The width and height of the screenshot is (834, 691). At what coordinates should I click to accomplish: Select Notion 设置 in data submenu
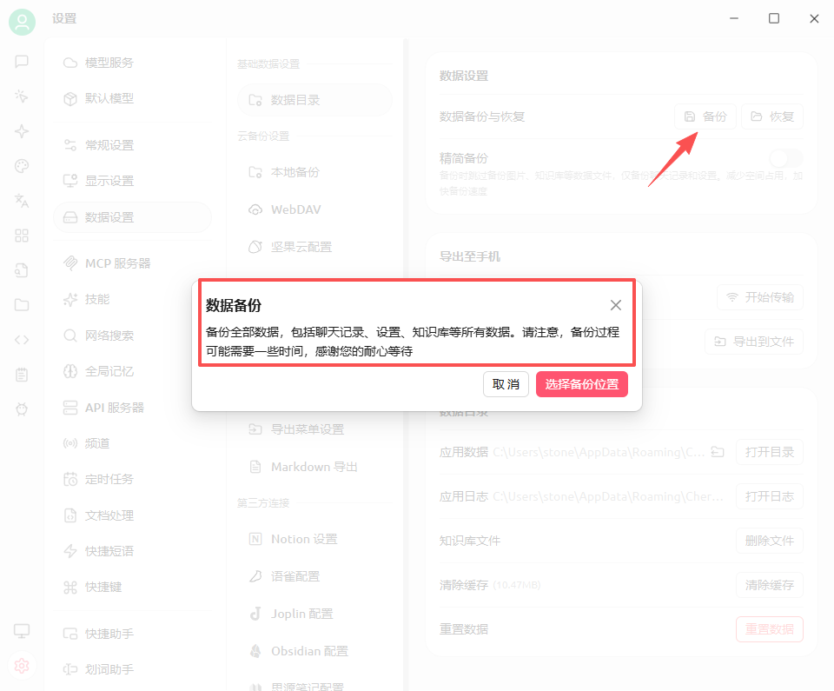coord(314,539)
